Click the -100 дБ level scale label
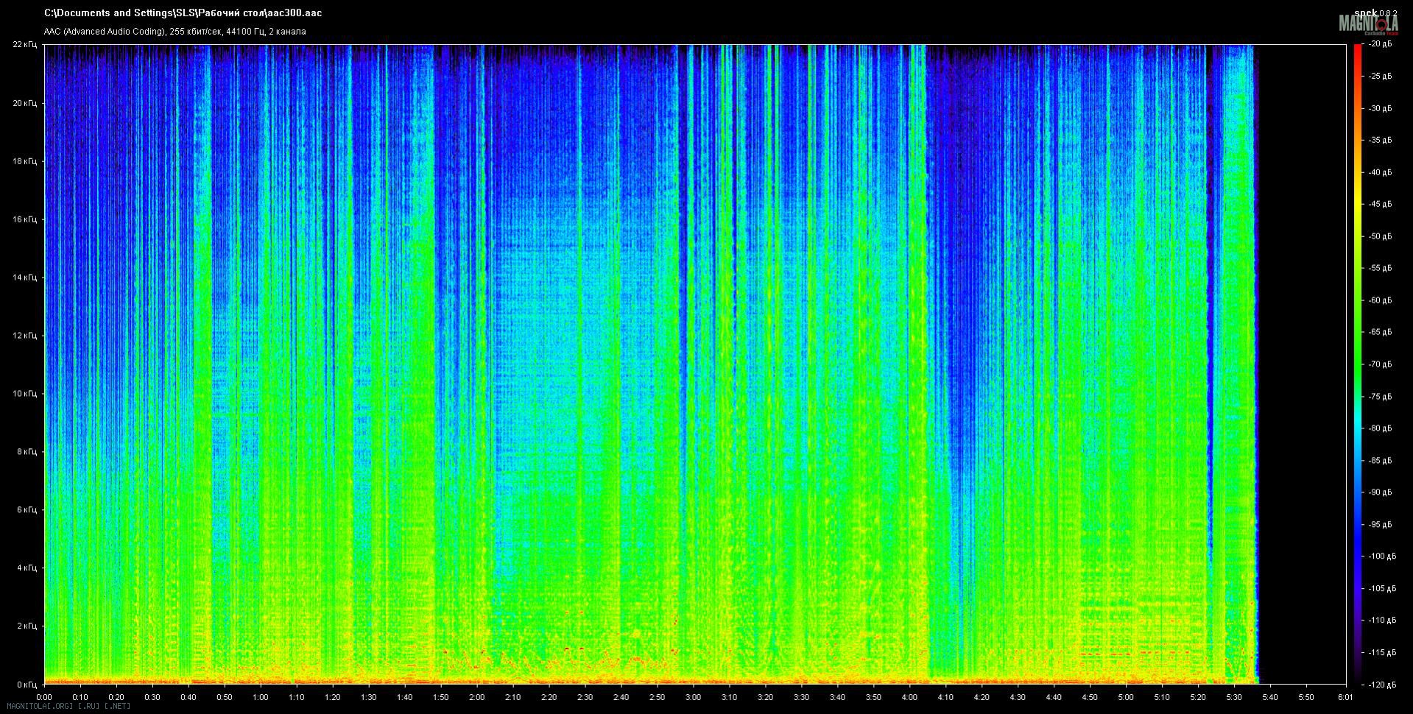 tap(1381, 556)
